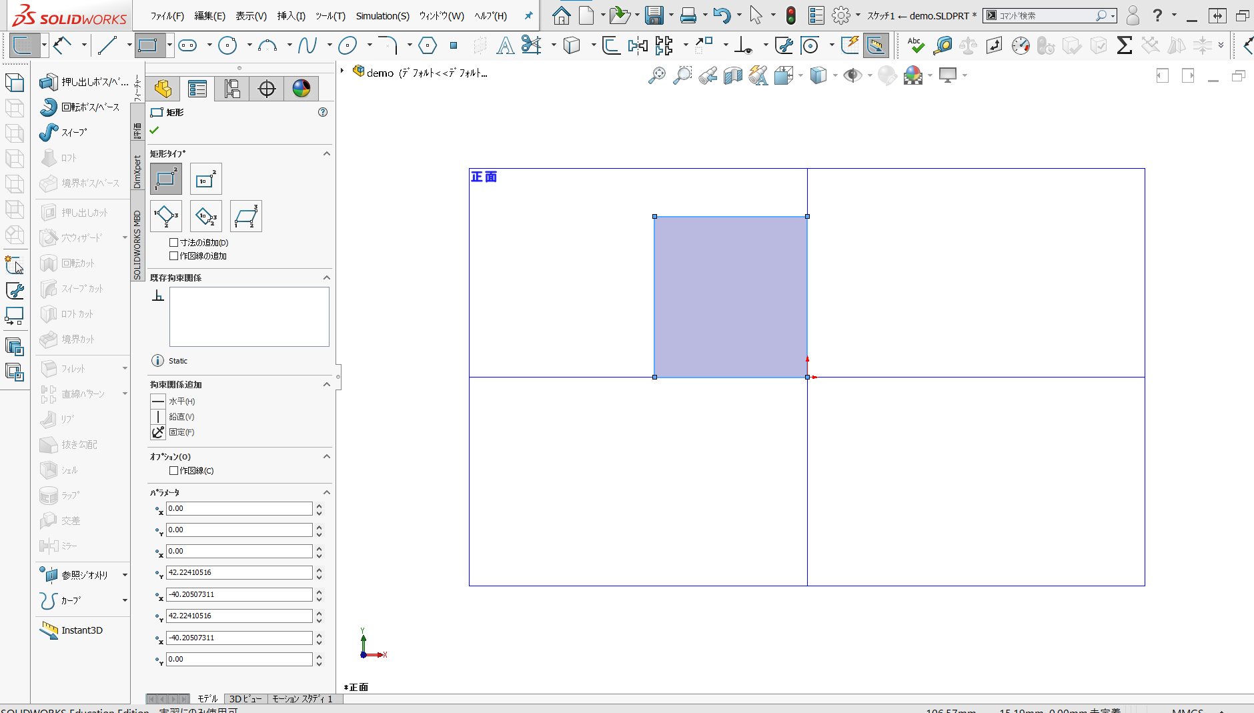
Task: Choose Parallelogram rectangle type
Action: tap(246, 216)
